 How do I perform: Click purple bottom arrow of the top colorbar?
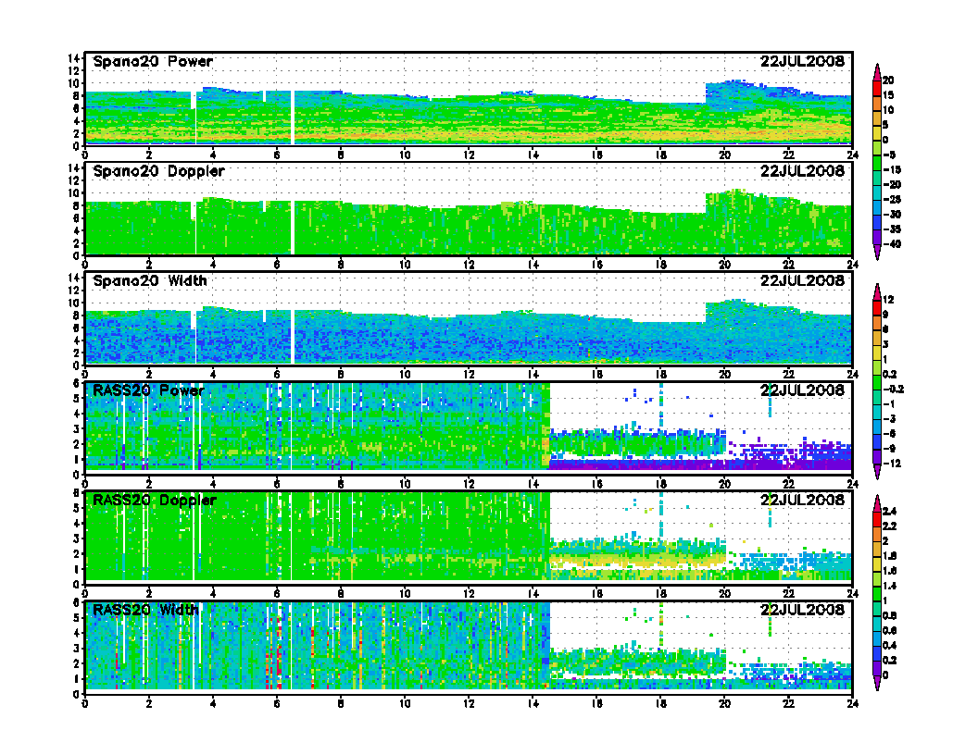coord(877,253)
